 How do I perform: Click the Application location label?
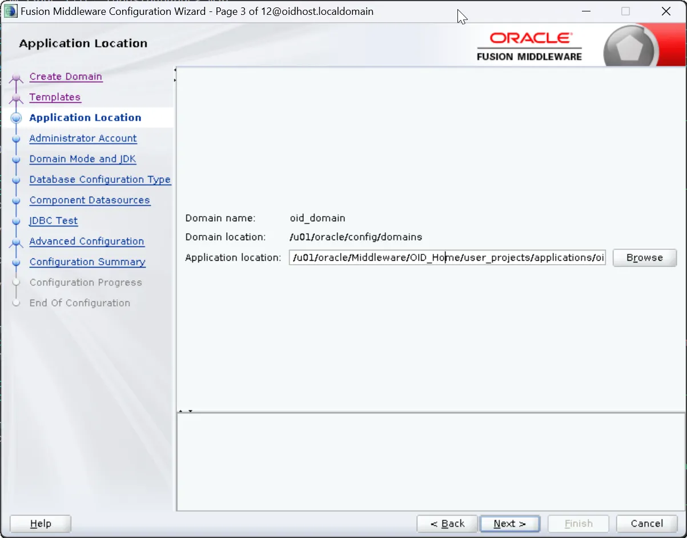[233, 258]
